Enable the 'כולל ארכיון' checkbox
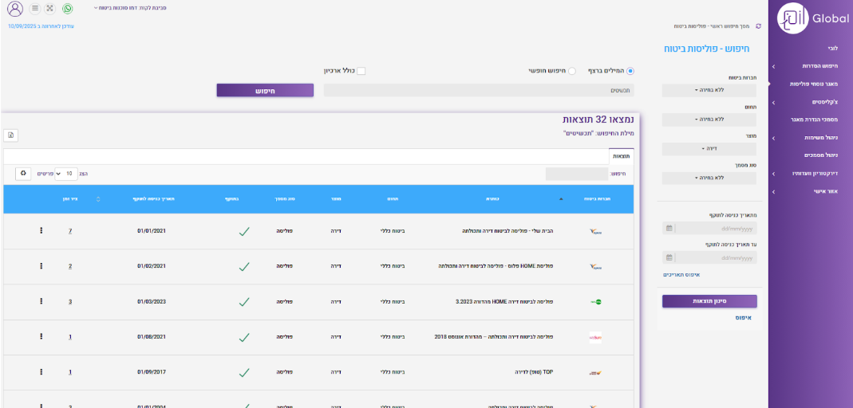The width and height of the screenshot is (853, 408). tap(361, 71)
